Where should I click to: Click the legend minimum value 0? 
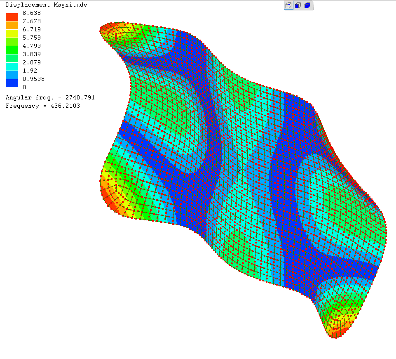point(24,87)
